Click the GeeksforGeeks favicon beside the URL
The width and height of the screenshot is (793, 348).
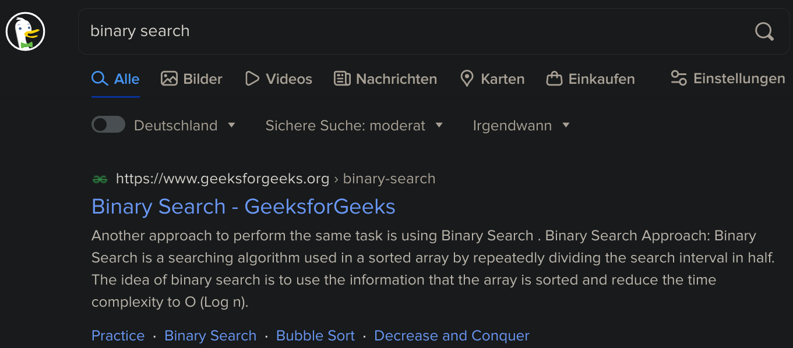pyautogui.click(x=100, y=179)
